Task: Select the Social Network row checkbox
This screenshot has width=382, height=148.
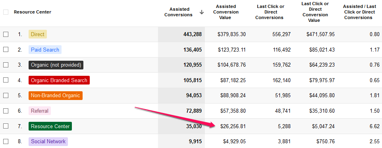Action: pyautogui.click(x=6, y=141)
